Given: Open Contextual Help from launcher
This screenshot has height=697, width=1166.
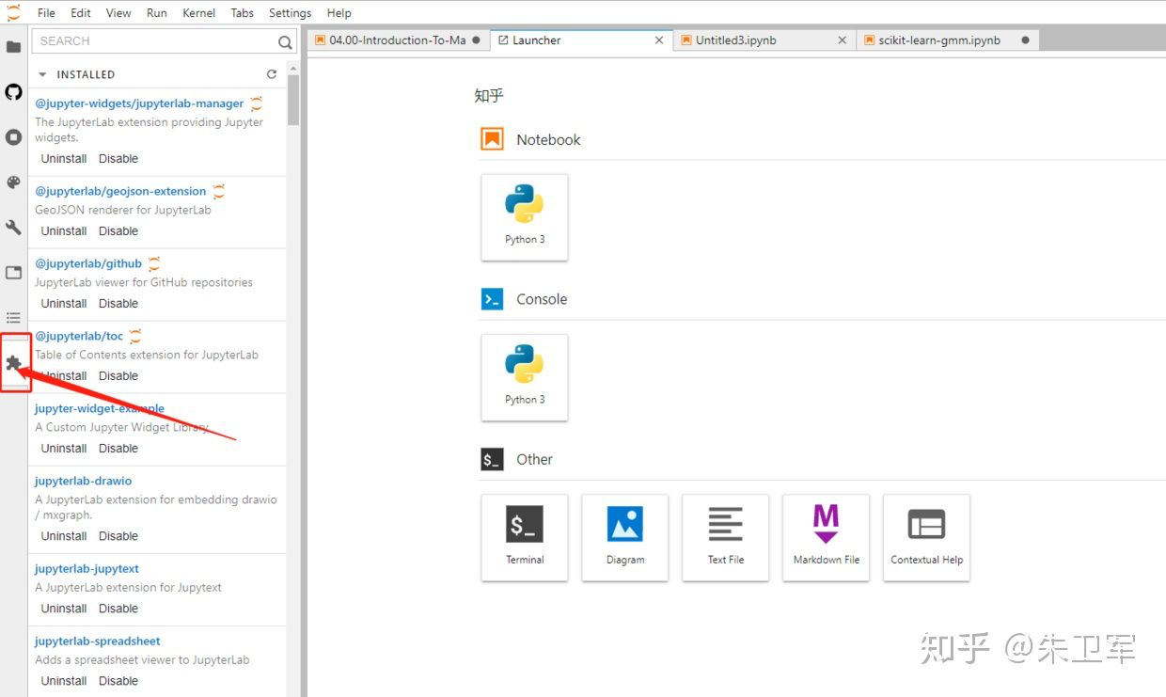Looking at the screenshot, I should coord(927,537).
